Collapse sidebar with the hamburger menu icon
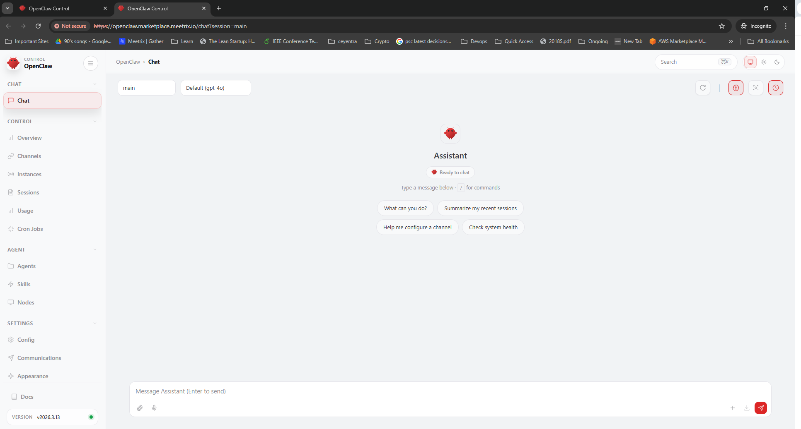Viewport: 801px width, 429px height. (91, 63)
